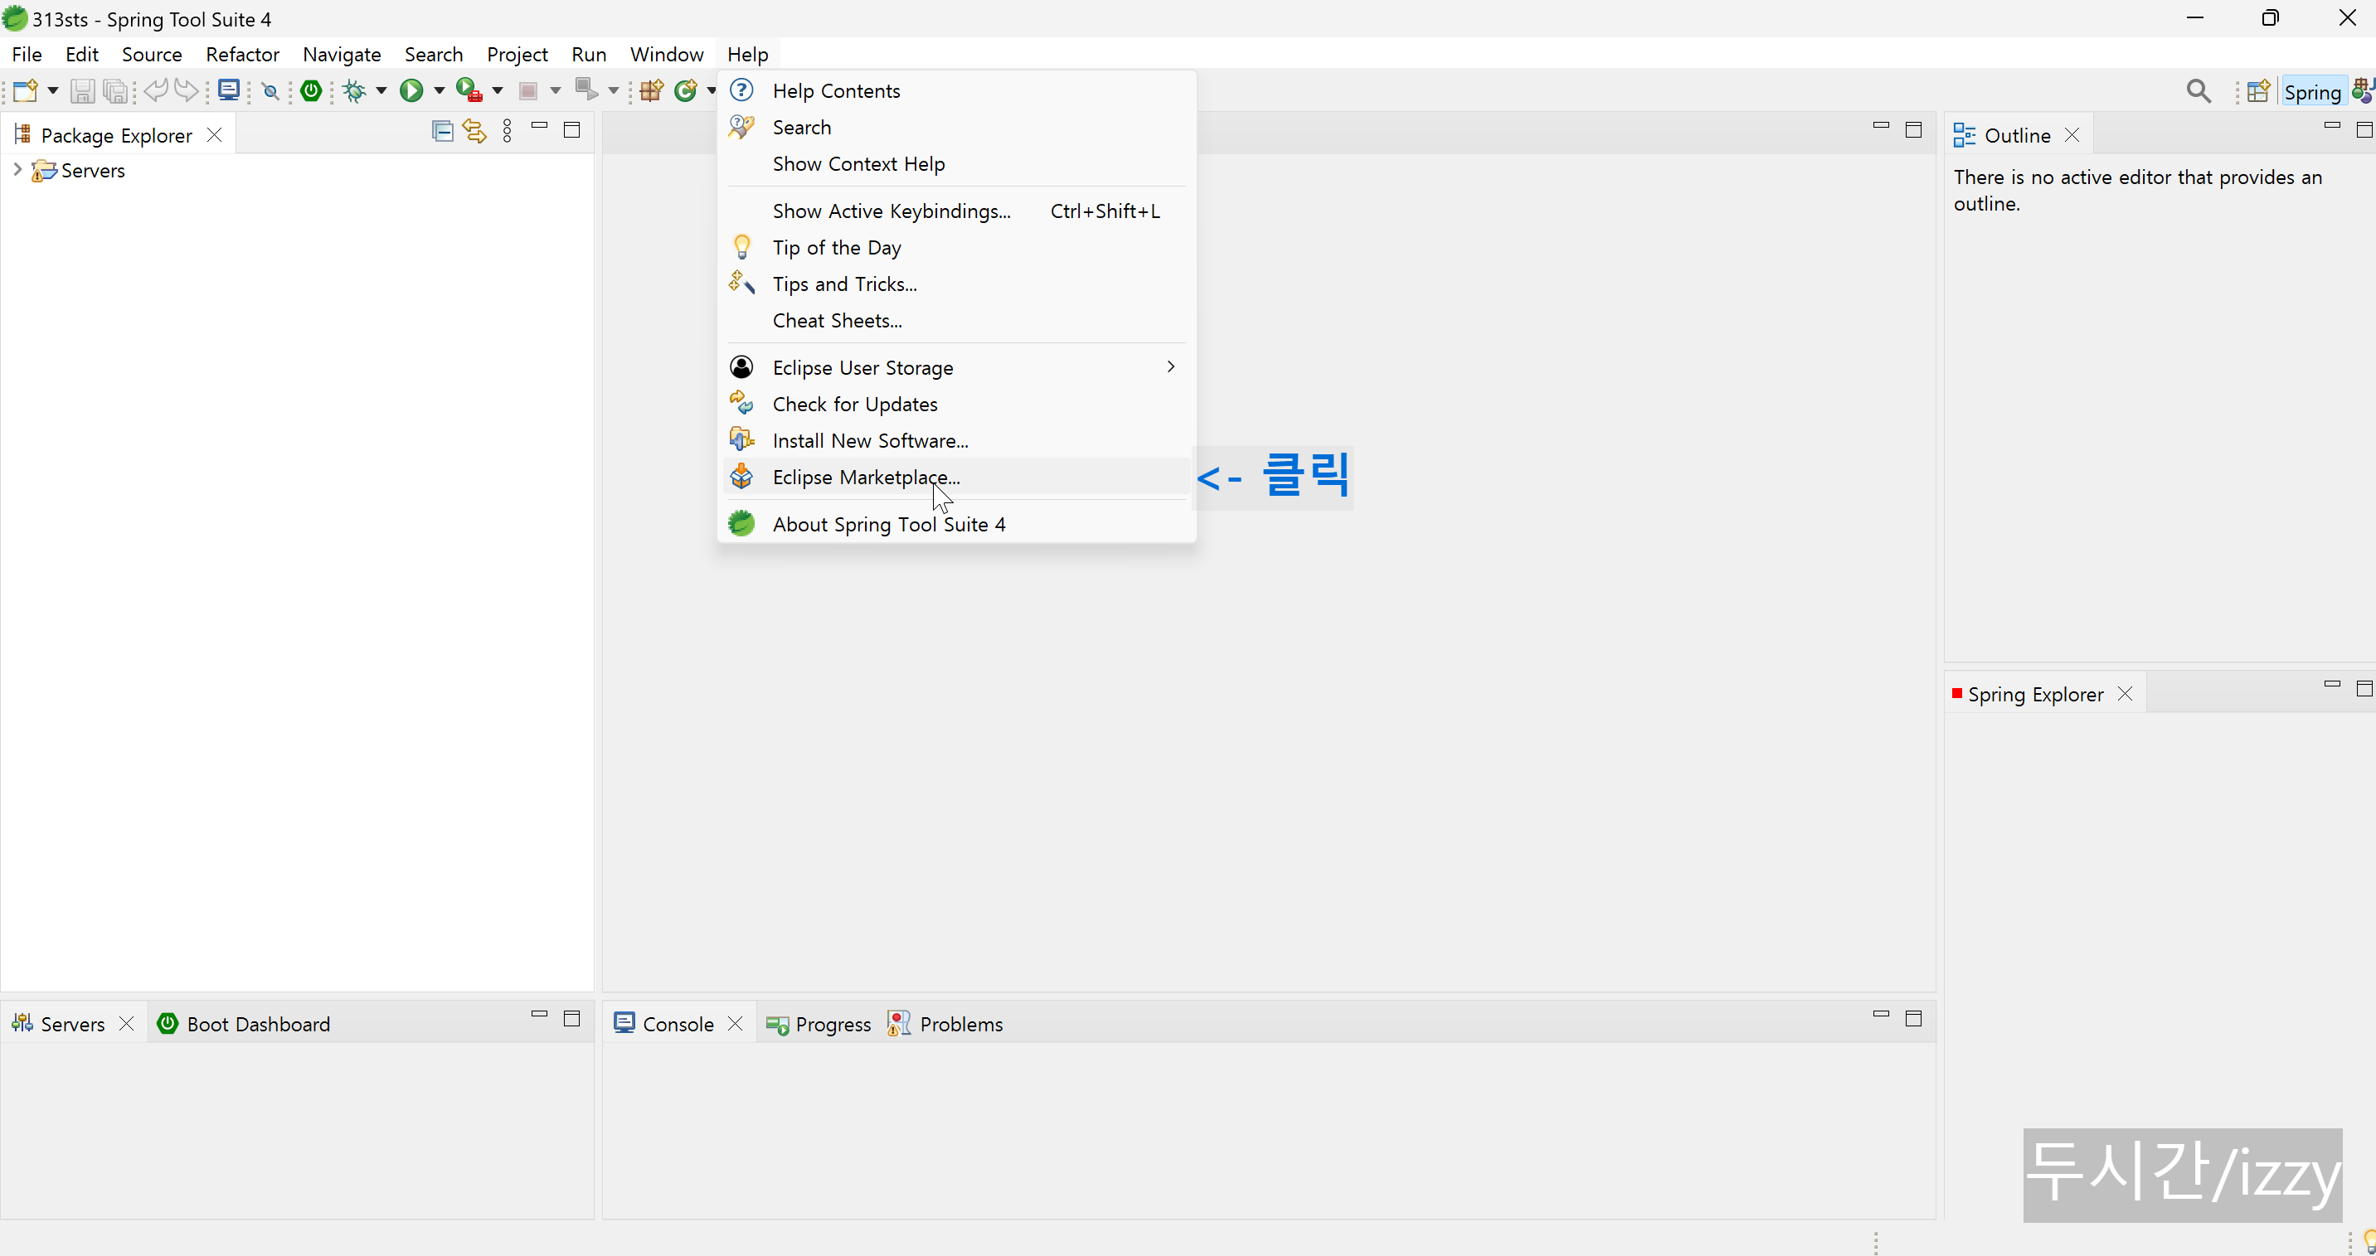Close the bottom Servers tab
Screen dimensions: 2376x1256
pos(127,1024)
